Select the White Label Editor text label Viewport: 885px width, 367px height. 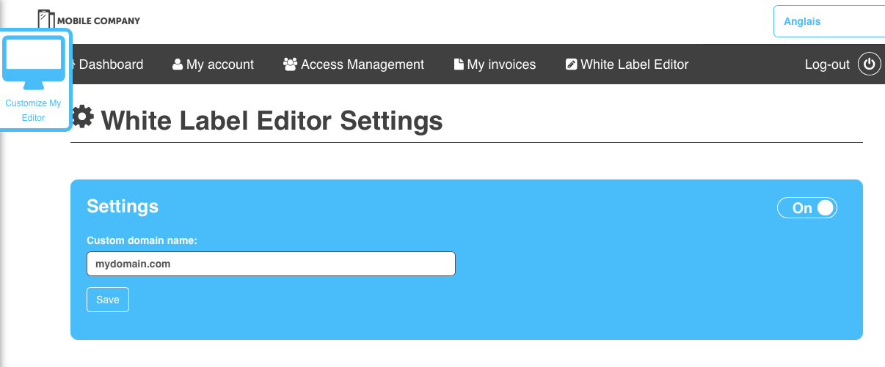(635, 64)
